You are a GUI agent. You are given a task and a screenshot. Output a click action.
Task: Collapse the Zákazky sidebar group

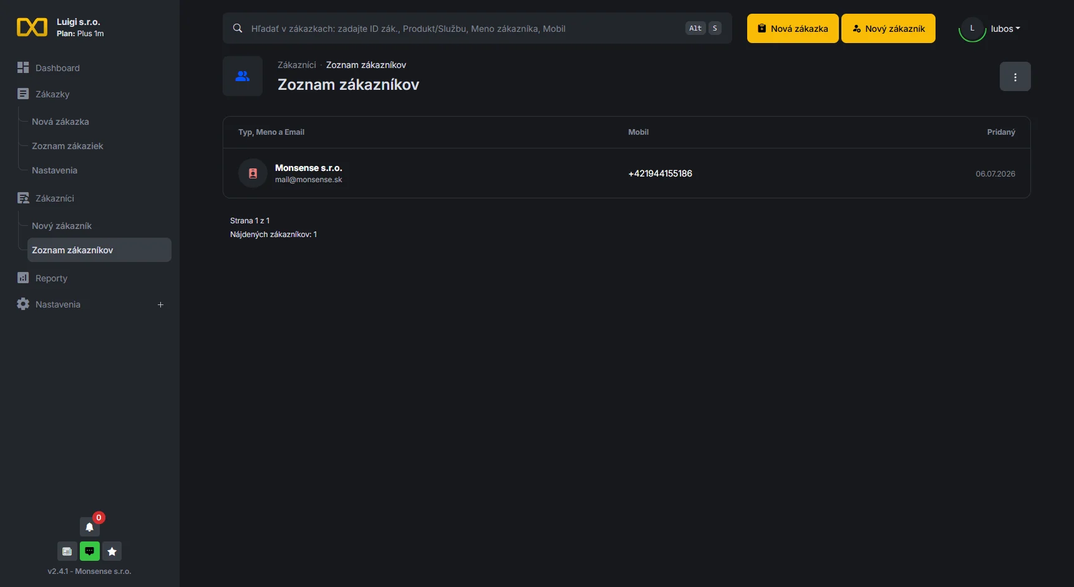coord(52,94)
